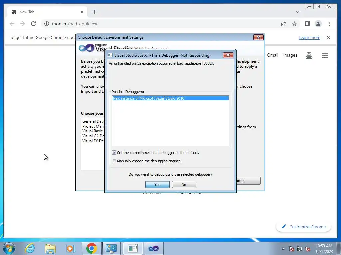Open the taskbar clock showing 10:59 AM
The image size is (341, 255).
click(x=324, y=249)
